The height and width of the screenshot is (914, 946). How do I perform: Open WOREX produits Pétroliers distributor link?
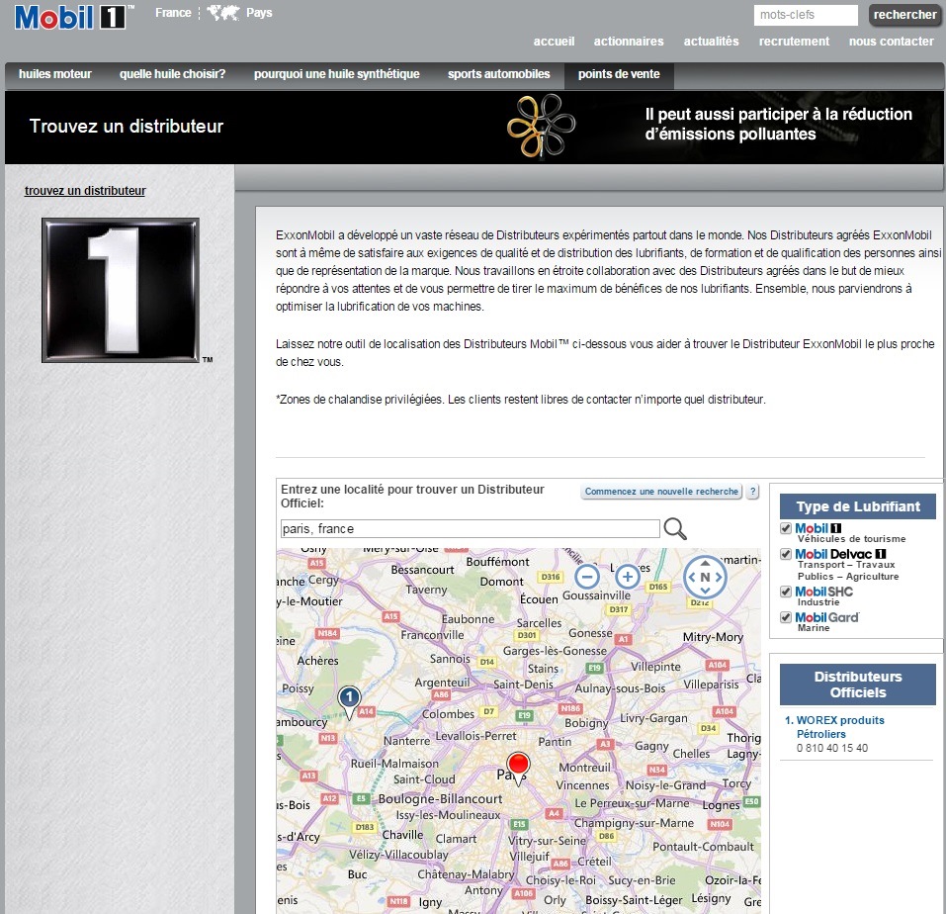coord(840,727)
